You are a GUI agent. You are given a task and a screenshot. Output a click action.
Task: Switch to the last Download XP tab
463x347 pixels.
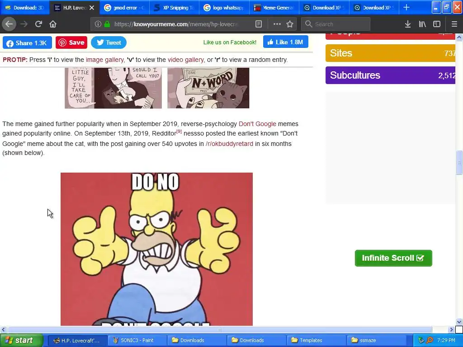(x=374, y=8)
